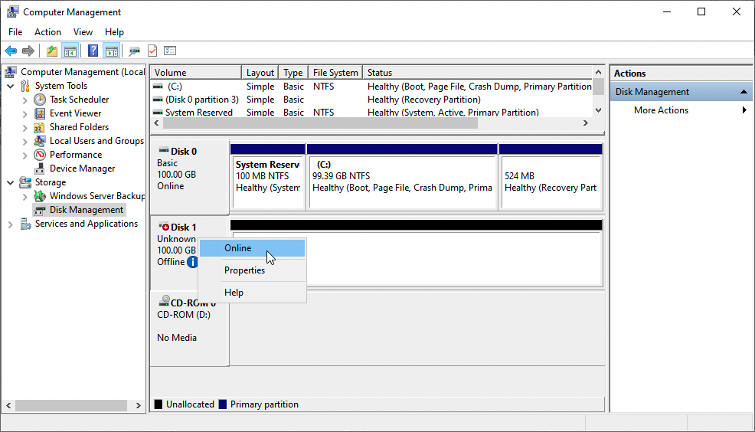Sort by the Type column header
Viewport: 755px width, 432px height.
click(293, 72)
